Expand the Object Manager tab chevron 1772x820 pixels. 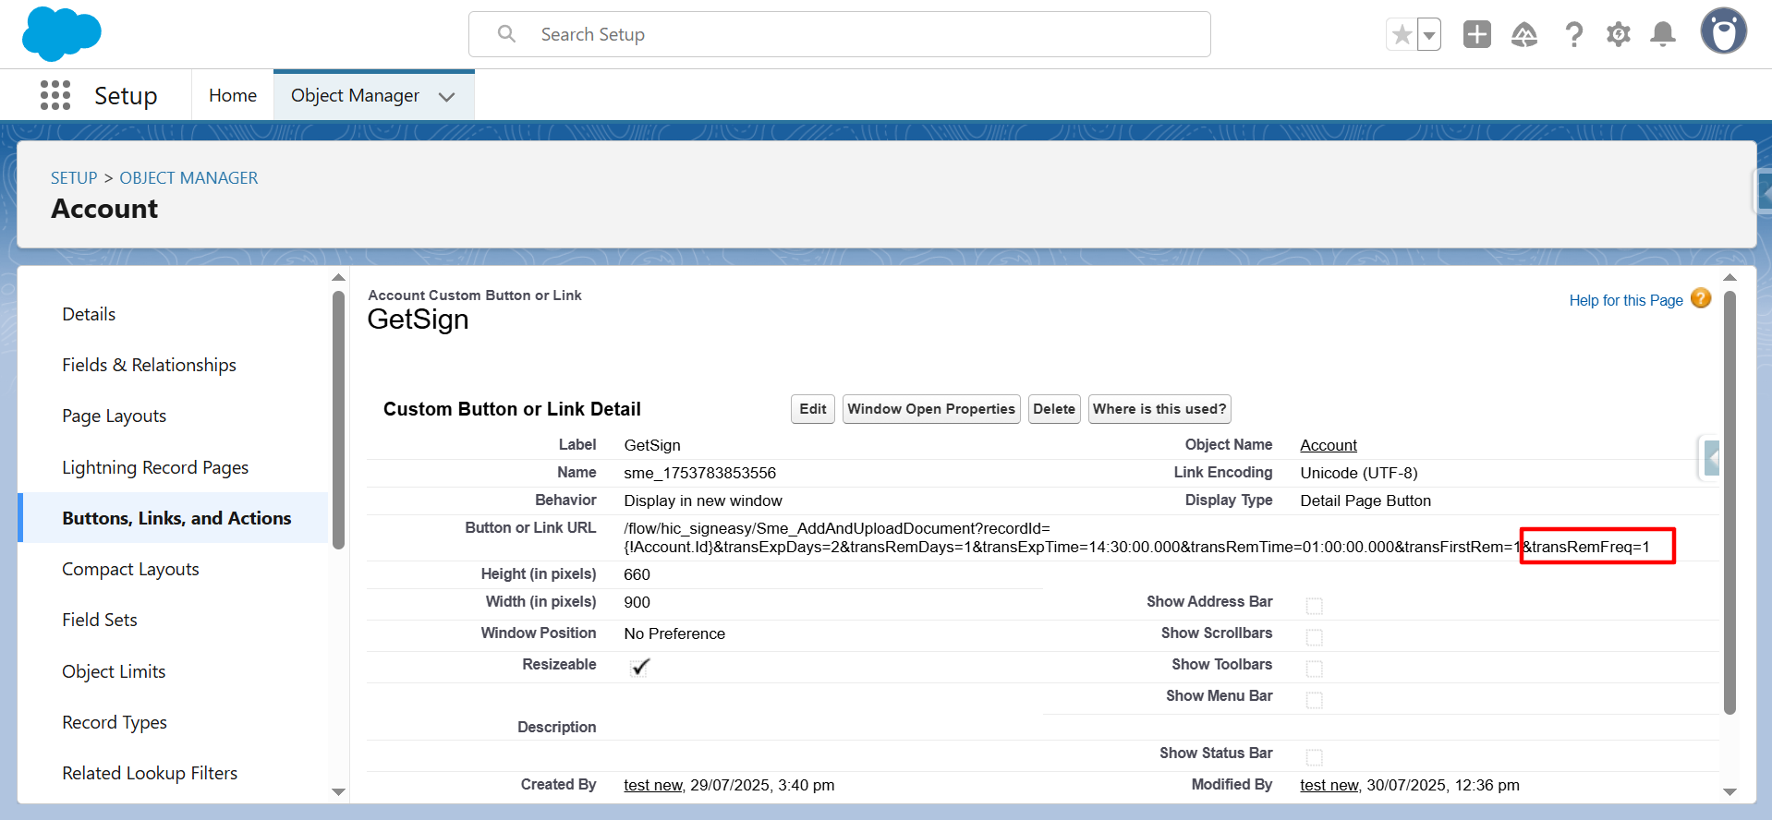(x=447, y=96)
